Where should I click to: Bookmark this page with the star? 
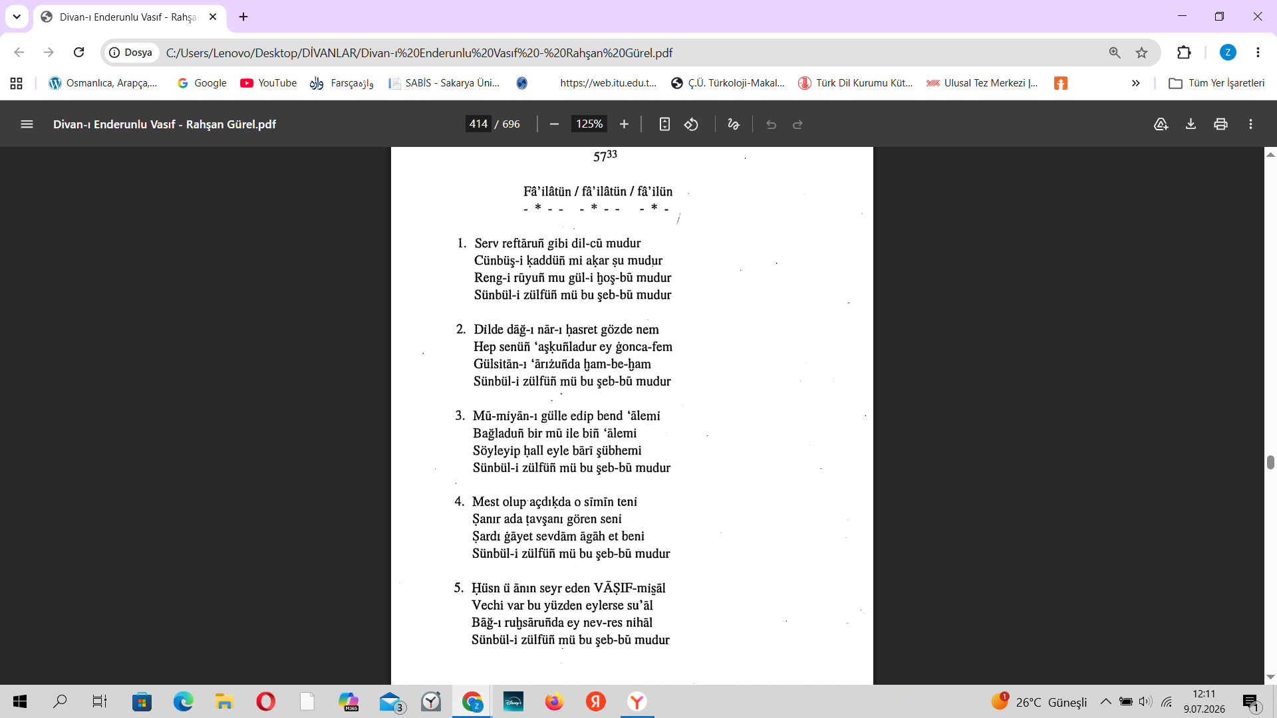1142,53
